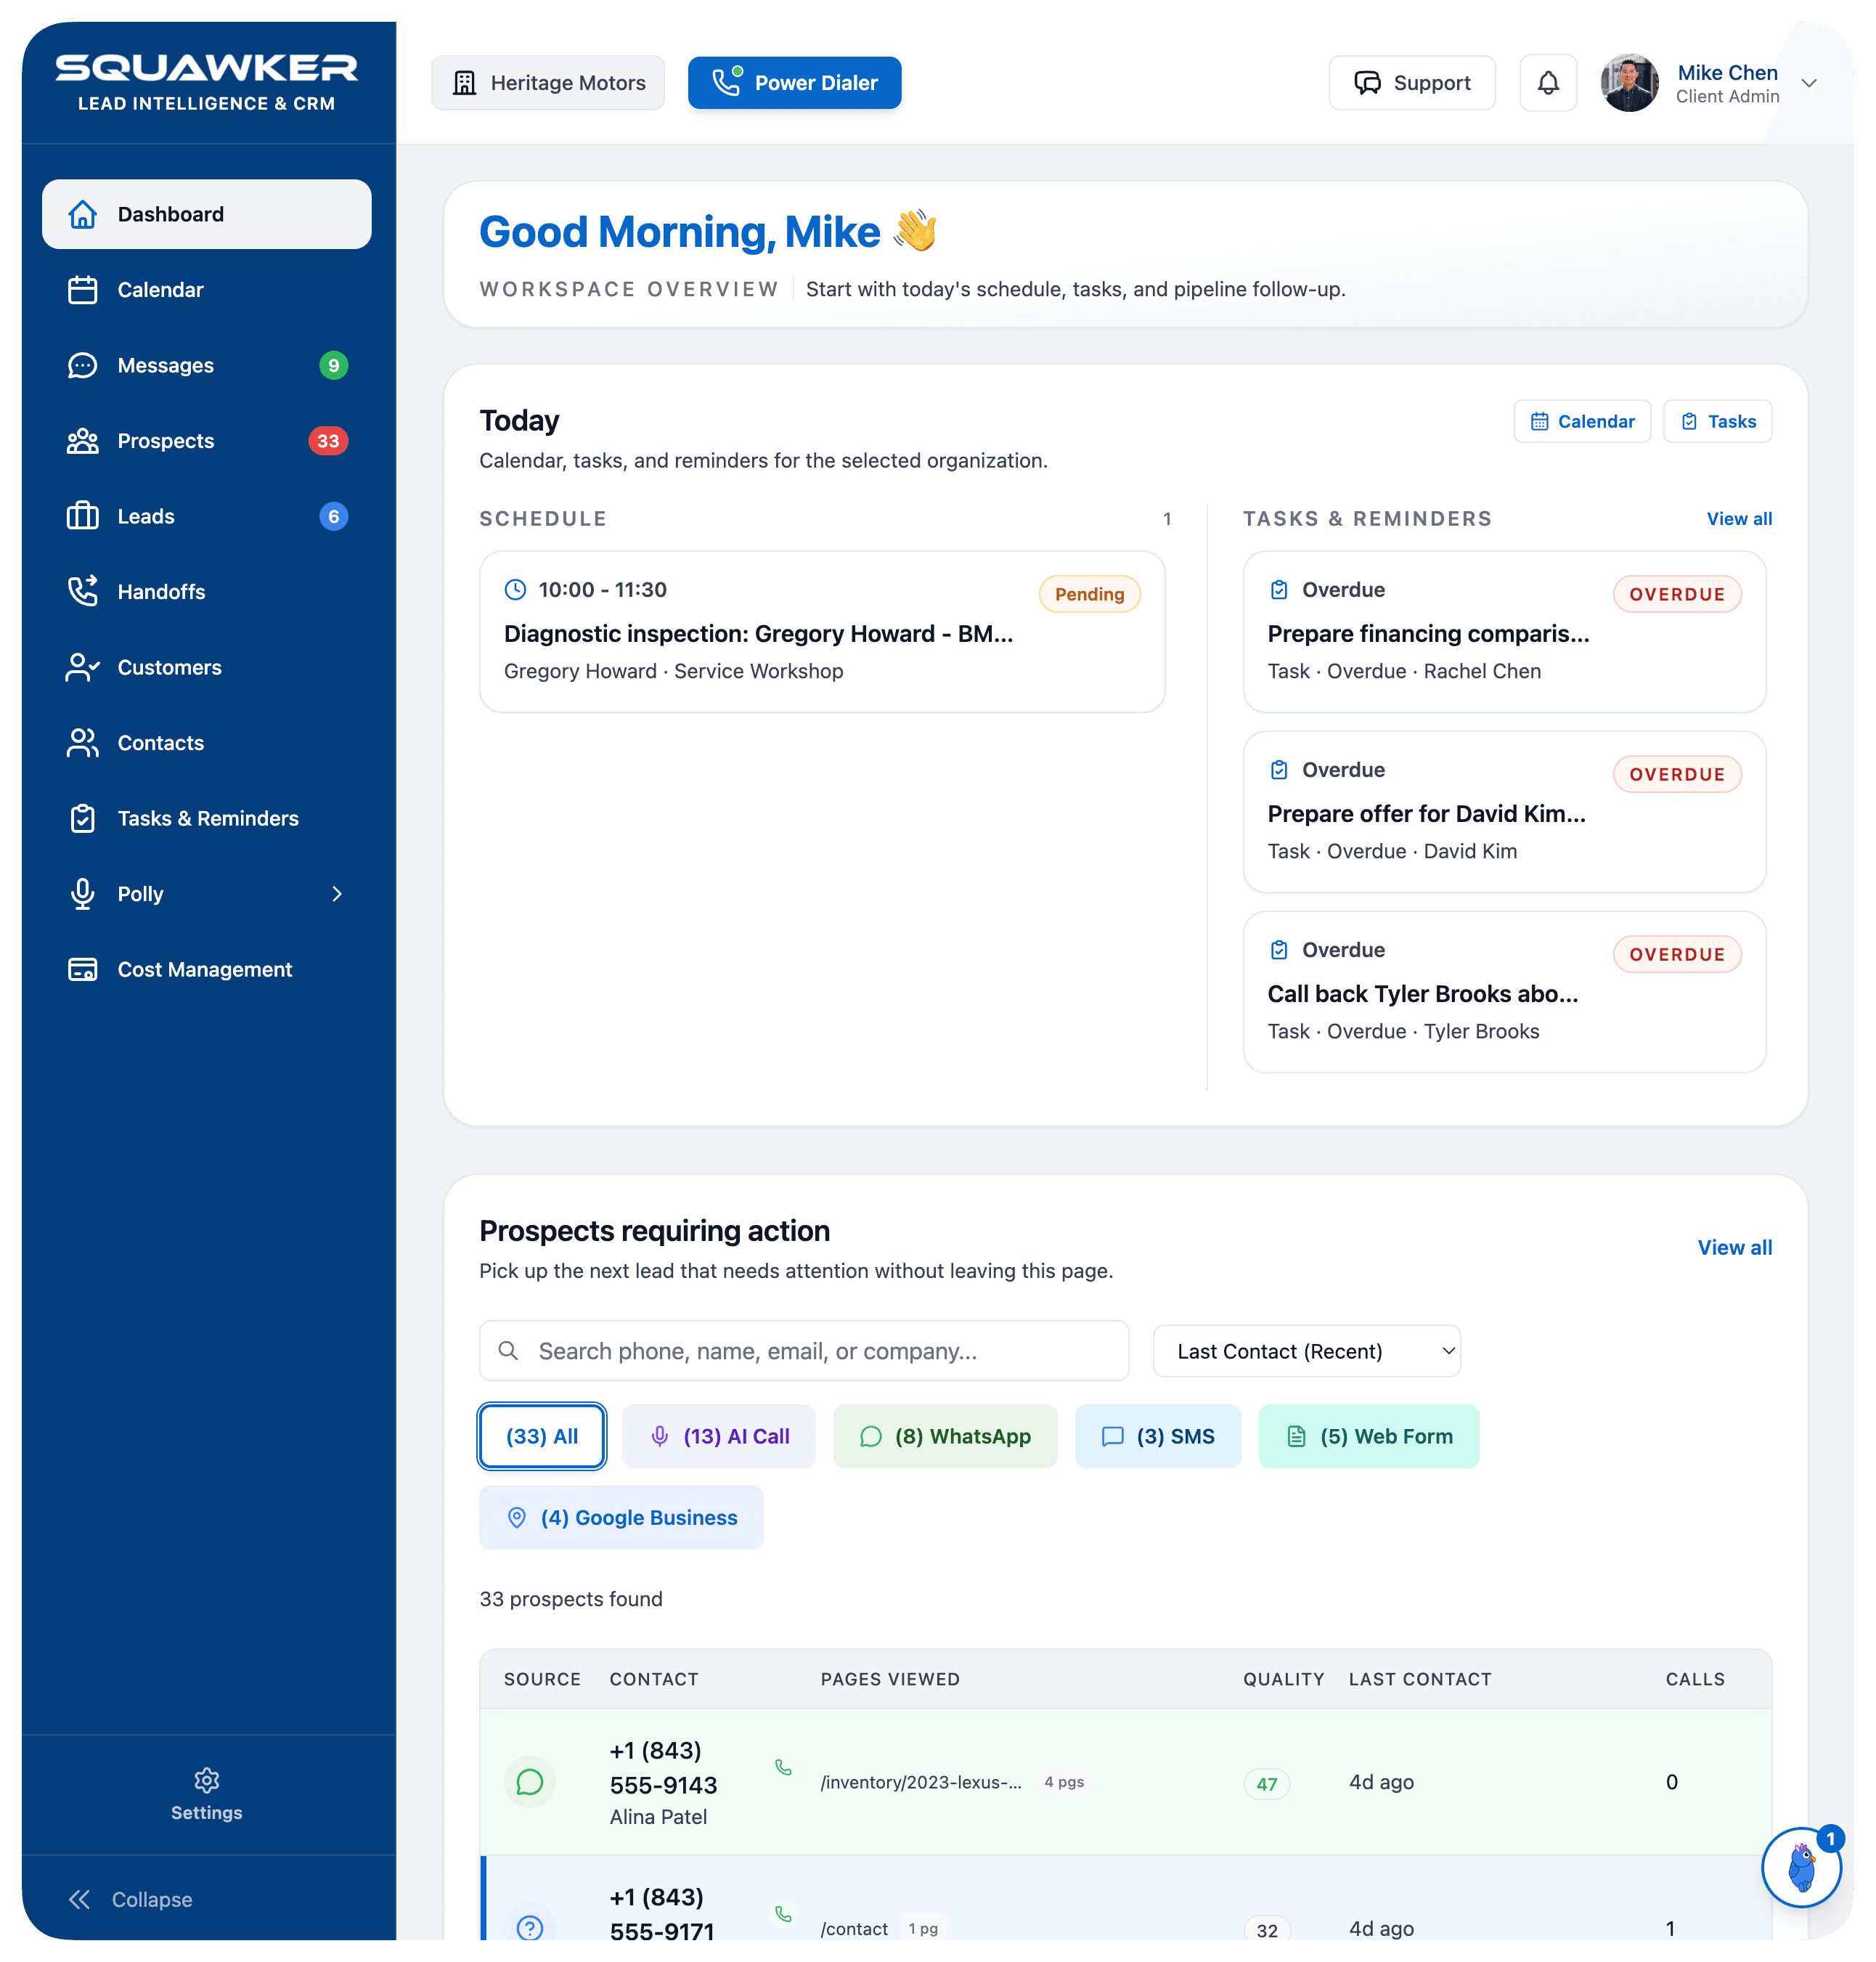Click phone icon next to 555-9171
Viewport: 1876px width, 1962px height.
coord(783,1914)
